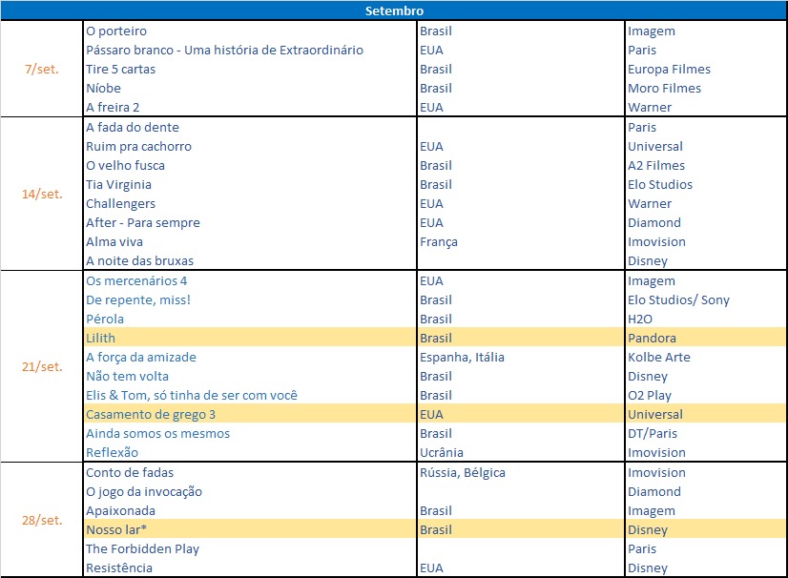This screenshot has width=788, height=578.
Task: Select the 21/set. date cell
Action: (42, 366)
